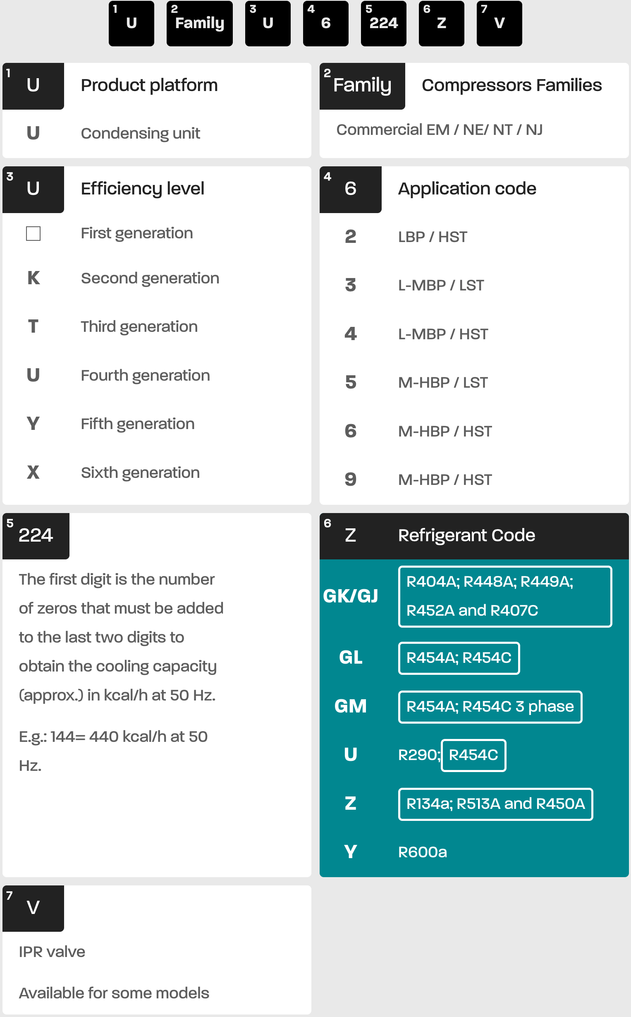631x1017 pixels.
Task: Click the Compressors Families 'Family' header badge
Action: click(x=362, y=86)
